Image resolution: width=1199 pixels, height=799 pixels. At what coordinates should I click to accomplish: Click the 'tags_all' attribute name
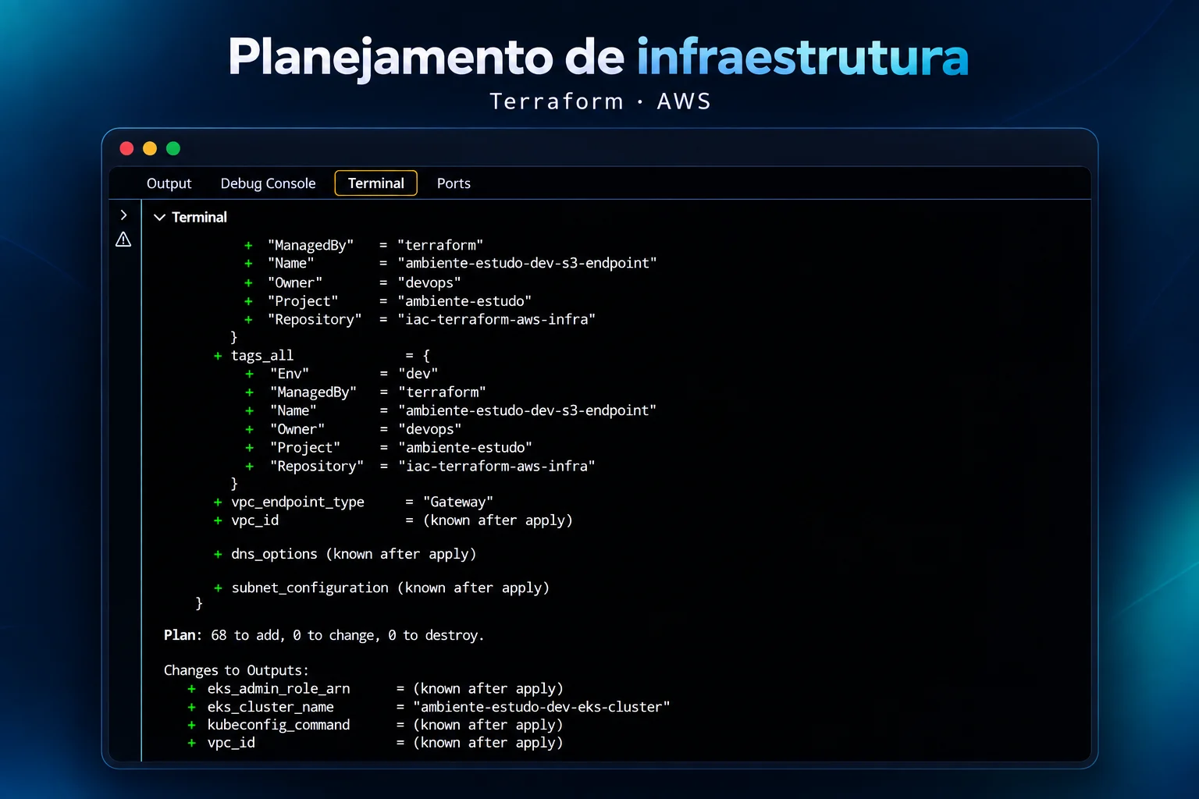coord(262,356)
